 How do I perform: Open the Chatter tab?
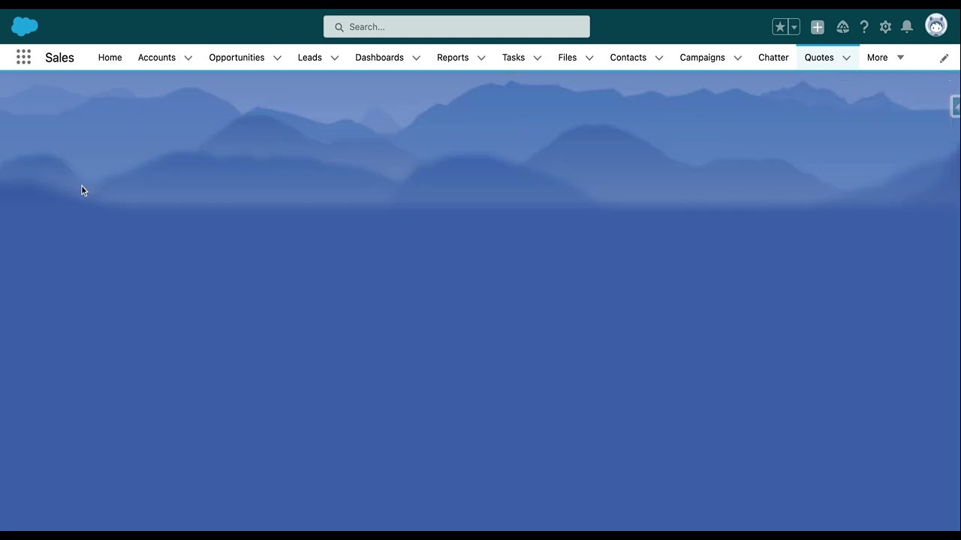(773, 57)
